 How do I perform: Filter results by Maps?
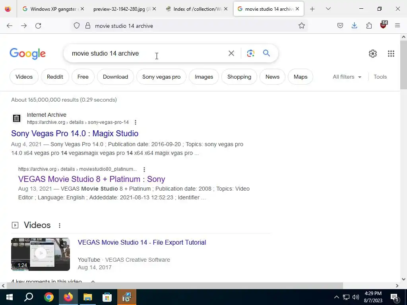300,77
